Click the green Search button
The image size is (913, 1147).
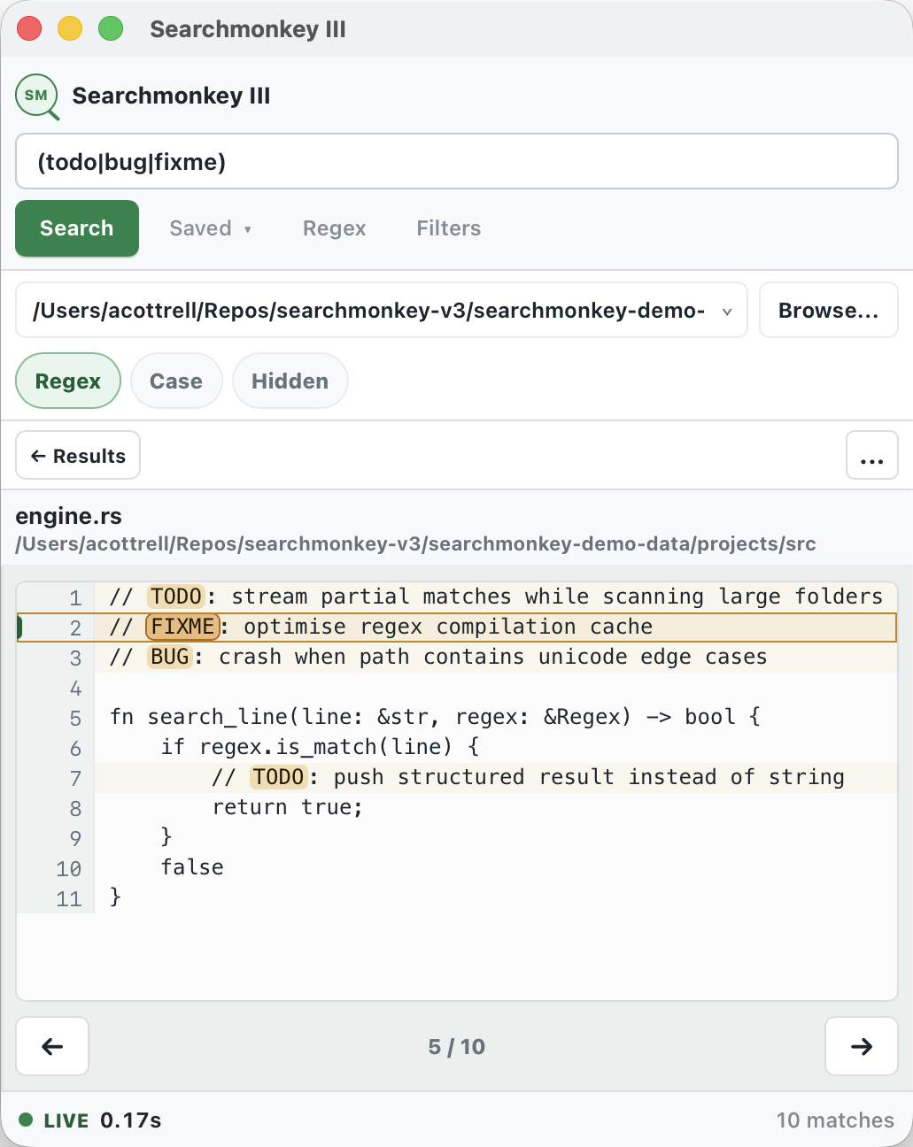click(77, 228)
